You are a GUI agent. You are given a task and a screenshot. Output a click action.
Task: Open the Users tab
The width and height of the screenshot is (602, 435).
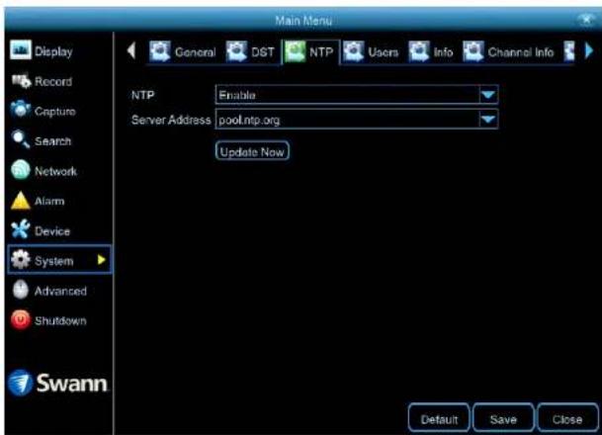384,52
